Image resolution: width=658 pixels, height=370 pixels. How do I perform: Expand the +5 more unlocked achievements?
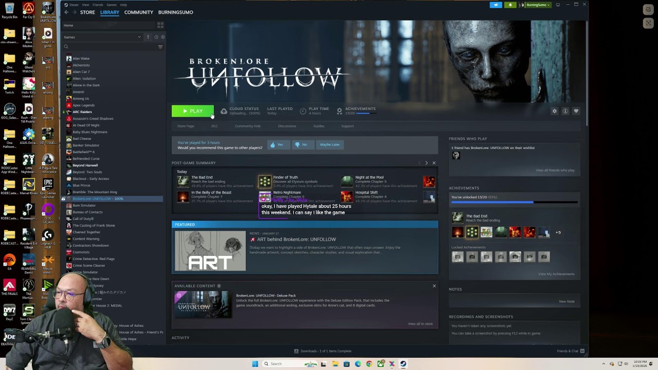(x=558, y=232)
